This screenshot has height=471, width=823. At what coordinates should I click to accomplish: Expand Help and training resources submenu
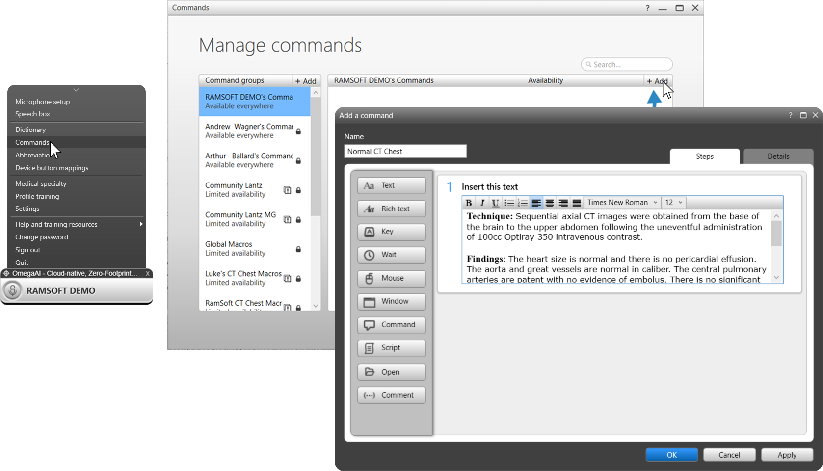tap(77, 224)
